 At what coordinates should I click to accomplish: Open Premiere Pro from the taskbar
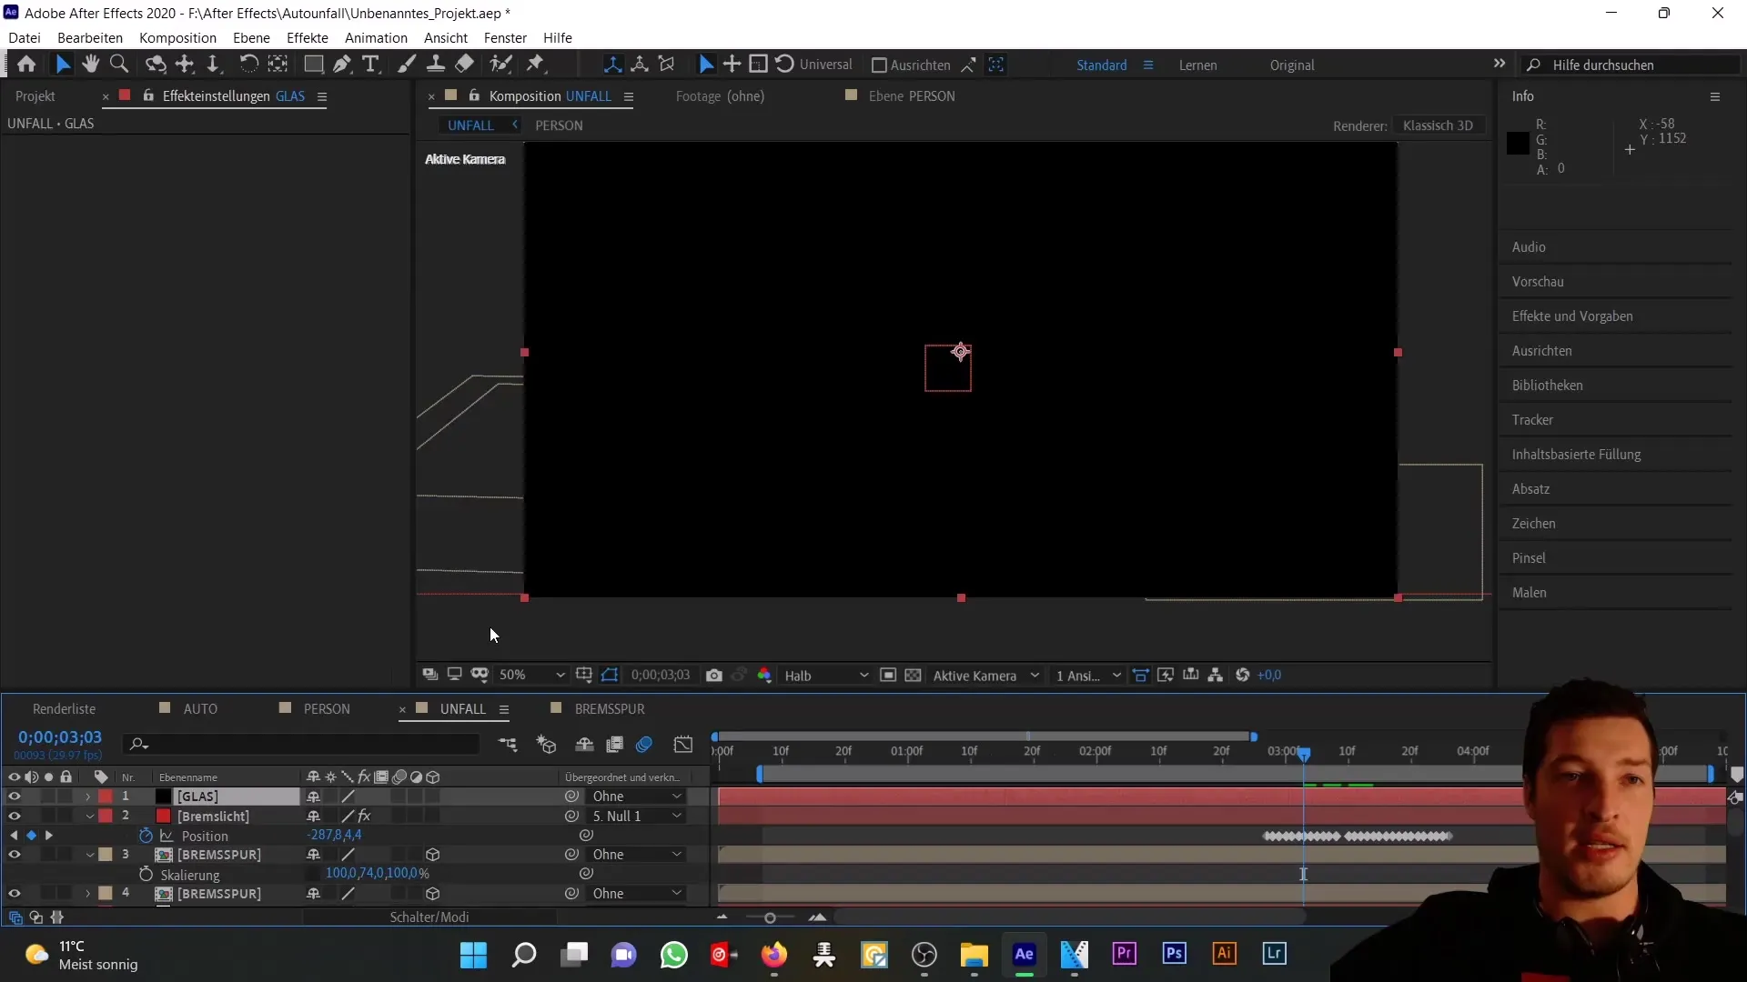click(1125, 955)
